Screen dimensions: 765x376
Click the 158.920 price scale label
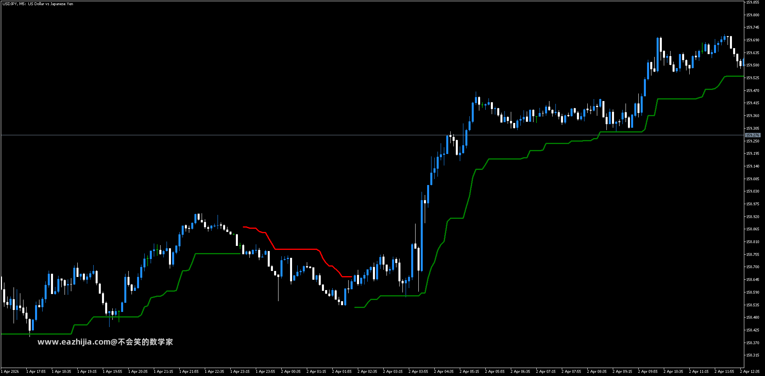click(x=753, y=217)
